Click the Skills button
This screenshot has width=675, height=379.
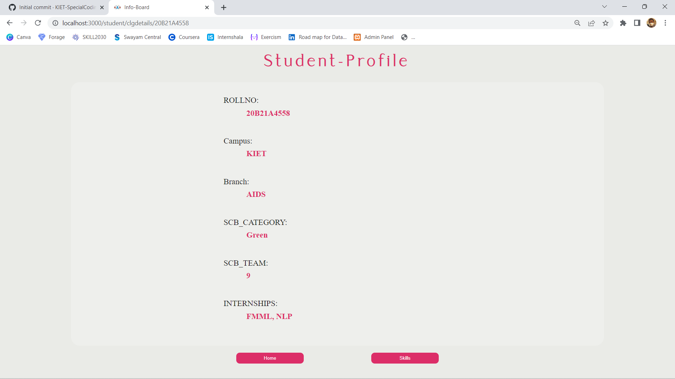click(x=405, y=358)
